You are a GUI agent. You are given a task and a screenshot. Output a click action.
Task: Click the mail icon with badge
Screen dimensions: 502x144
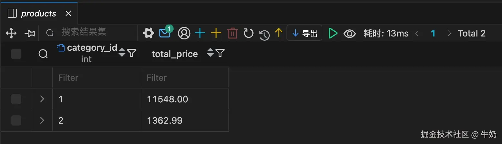165,33
